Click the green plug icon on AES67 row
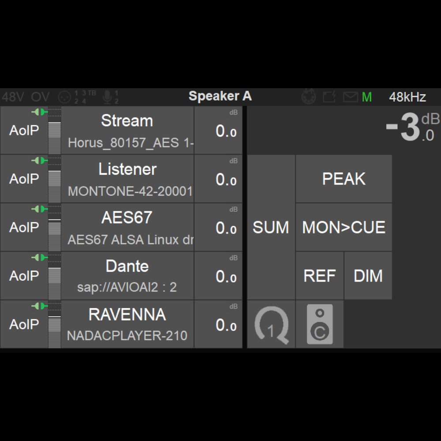Viewport: 441px width, 441px height. 40,209
